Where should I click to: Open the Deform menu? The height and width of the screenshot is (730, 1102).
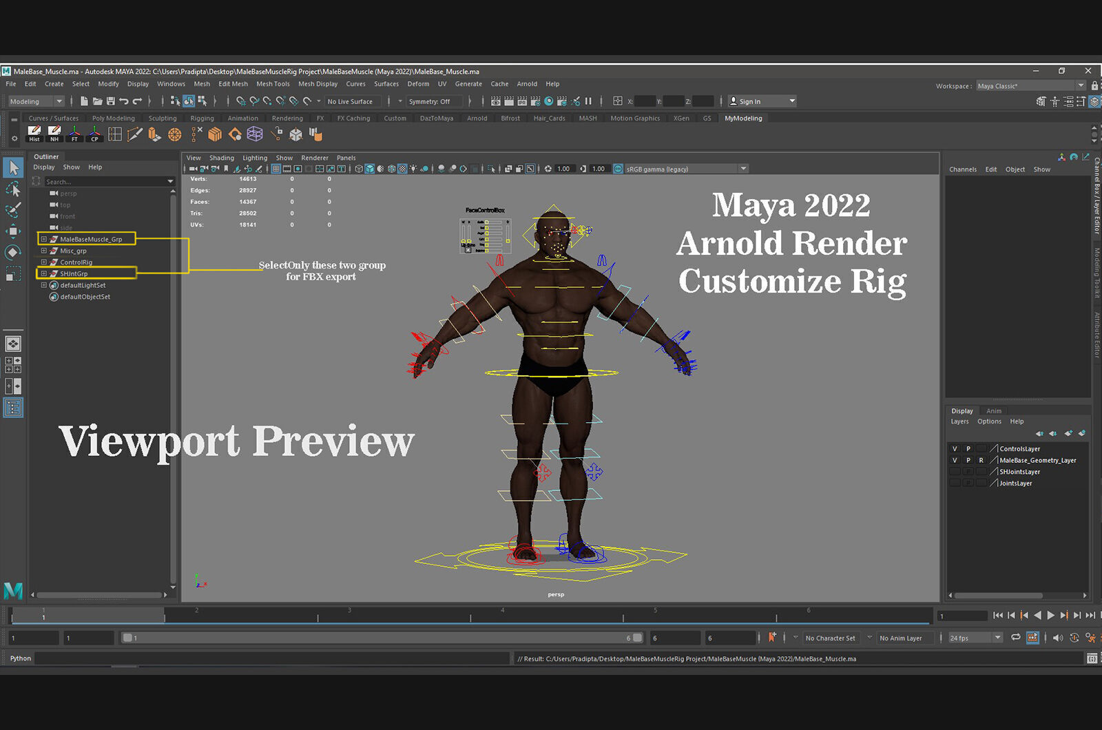click(418, 84)
